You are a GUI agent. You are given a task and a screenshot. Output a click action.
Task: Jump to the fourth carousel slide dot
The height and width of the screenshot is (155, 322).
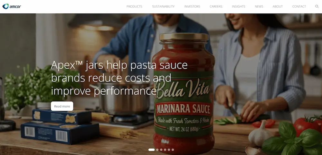pos(165,150)
